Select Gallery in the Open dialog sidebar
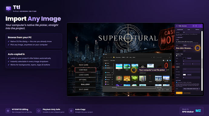The height and width of the screenshot is (116, 209). click(x=107, y=65)
